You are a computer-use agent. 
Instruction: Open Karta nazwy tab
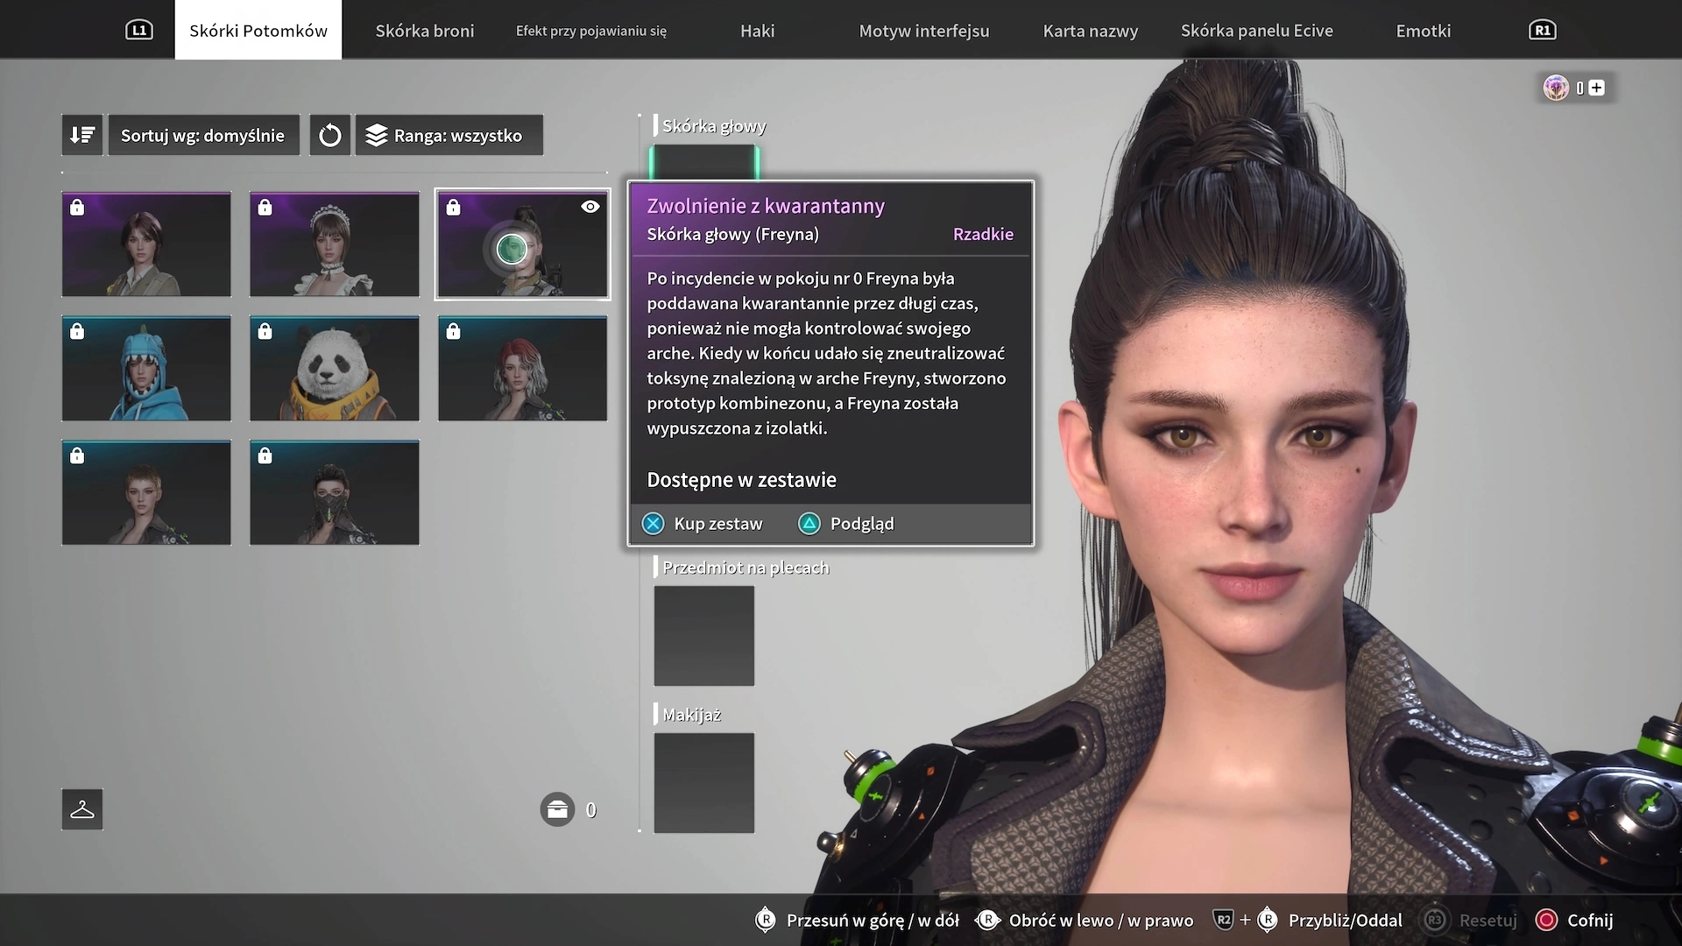tap(1091, 31)
